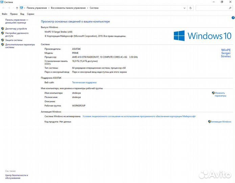
Task: Click shield icon next to Активация Windows
Action: [x=210, y=122]
